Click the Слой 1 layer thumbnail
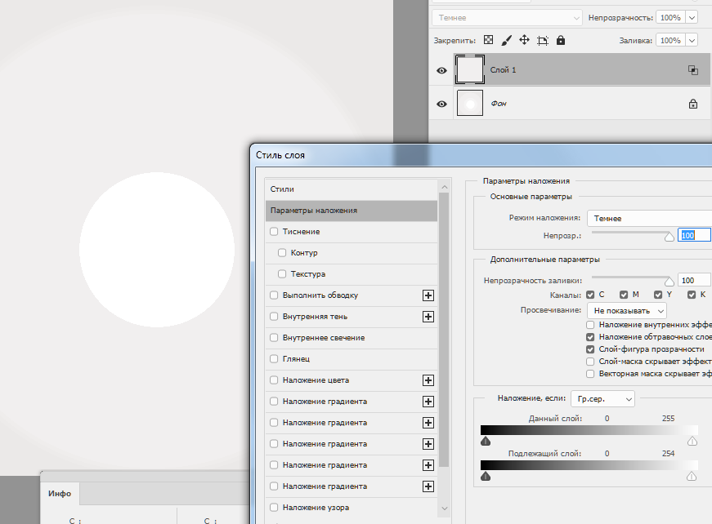The image size is (712, 524). click(x=469, y=70)
